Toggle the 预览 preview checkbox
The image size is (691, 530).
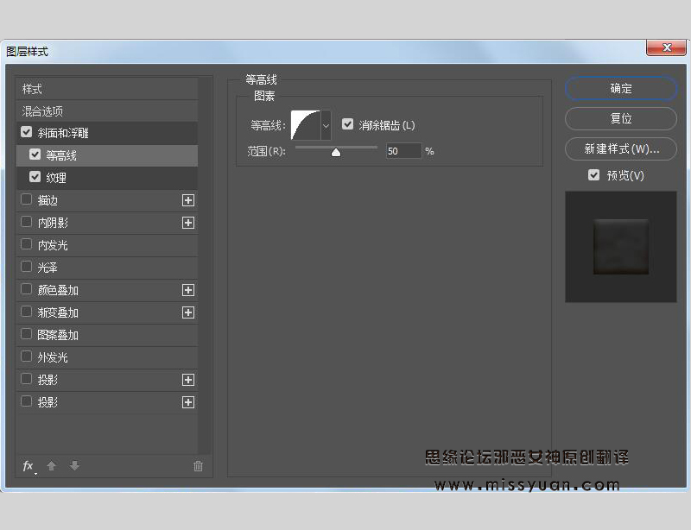593,175
